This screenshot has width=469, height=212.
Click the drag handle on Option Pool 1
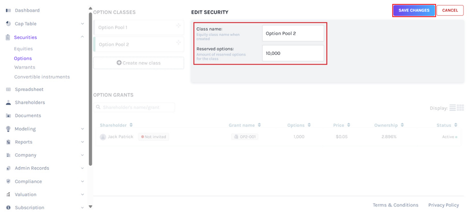(x=178, y=26)
